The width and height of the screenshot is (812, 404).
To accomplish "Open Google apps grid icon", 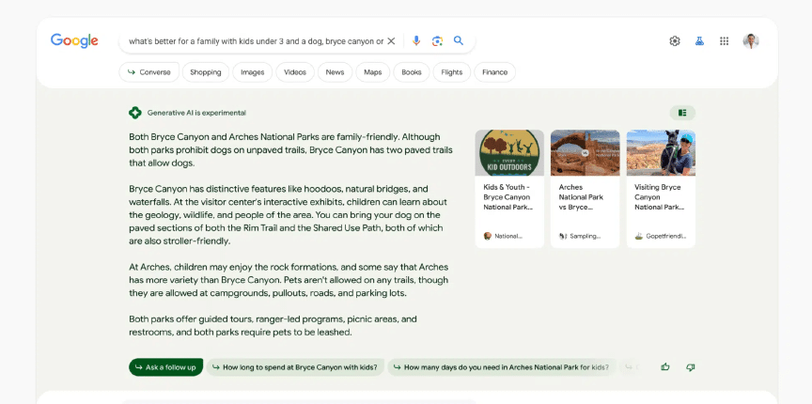I will point(724,41).
